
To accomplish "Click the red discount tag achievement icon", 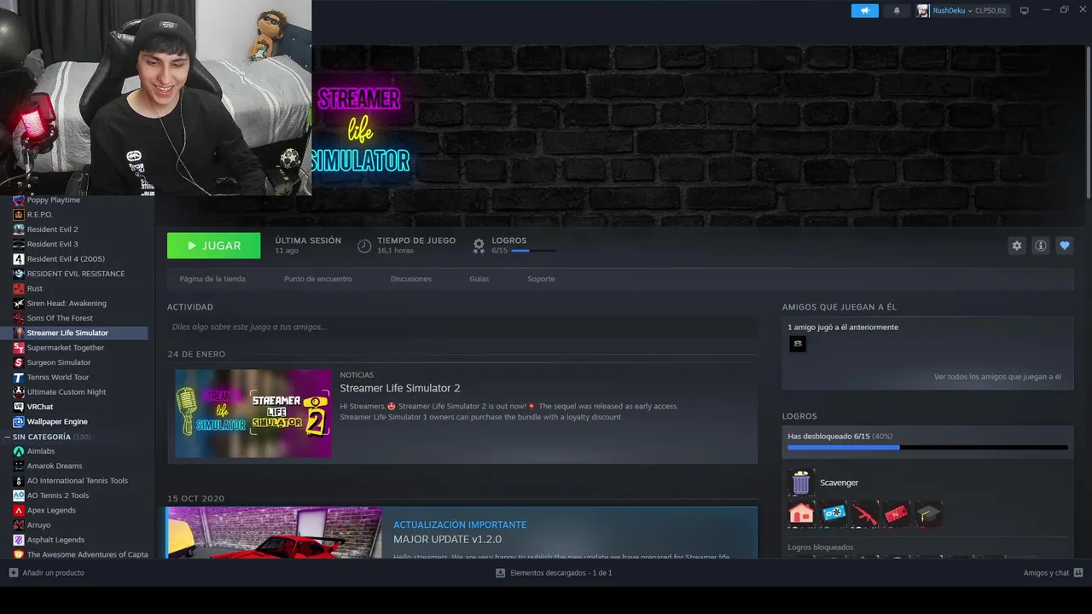I will [897, 513].
